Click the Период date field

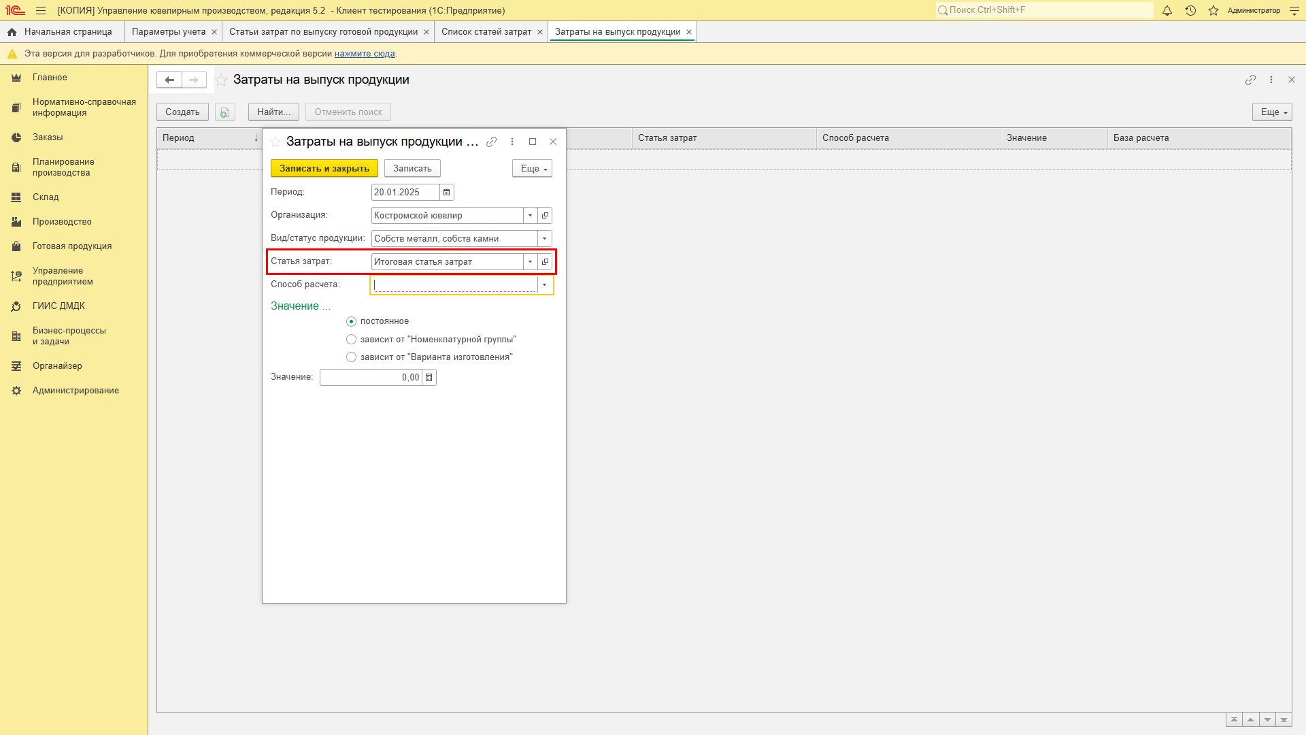pos(405,193)
